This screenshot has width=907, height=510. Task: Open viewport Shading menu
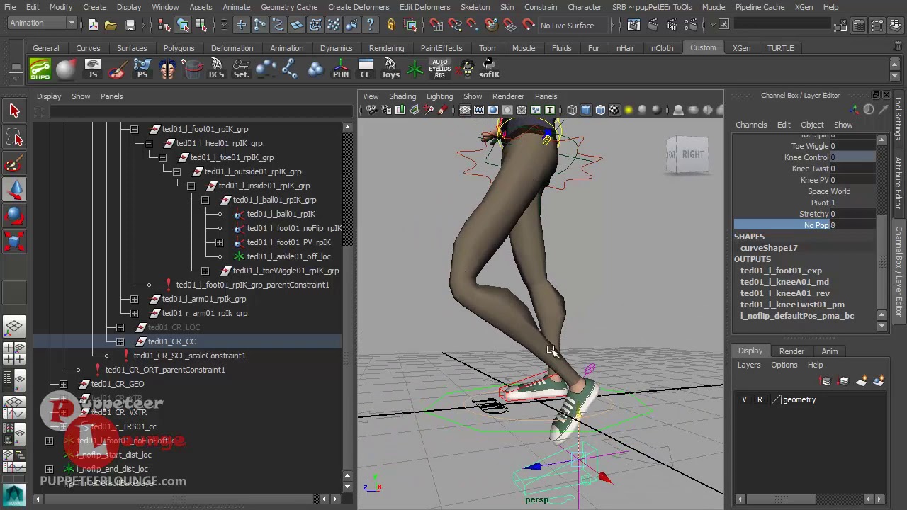coord(402,96)
